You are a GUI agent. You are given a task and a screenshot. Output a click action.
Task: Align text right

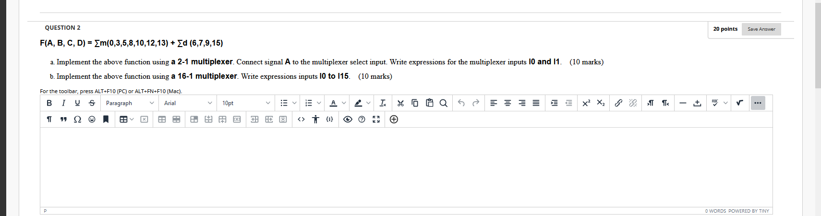(x=522, y=103)
